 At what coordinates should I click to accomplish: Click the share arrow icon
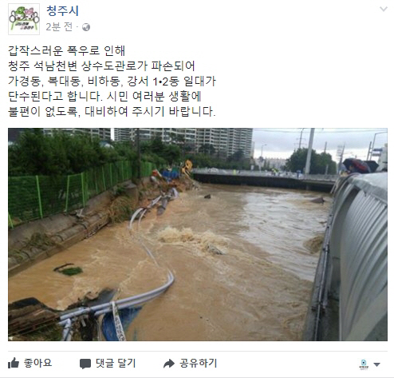tap(169, 364)
